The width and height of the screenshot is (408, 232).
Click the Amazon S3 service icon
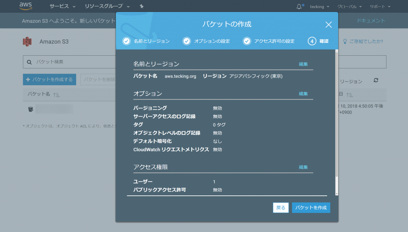27,41
